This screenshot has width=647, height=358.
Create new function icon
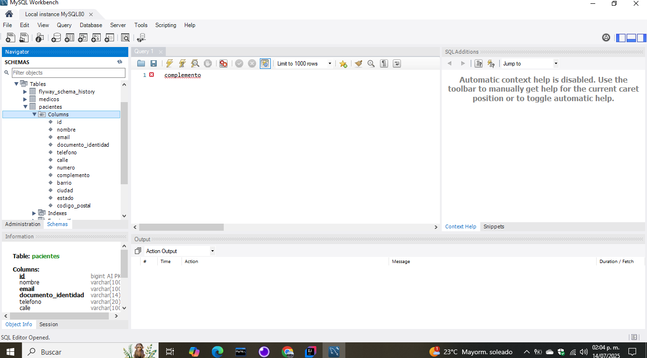click(109, 38)
